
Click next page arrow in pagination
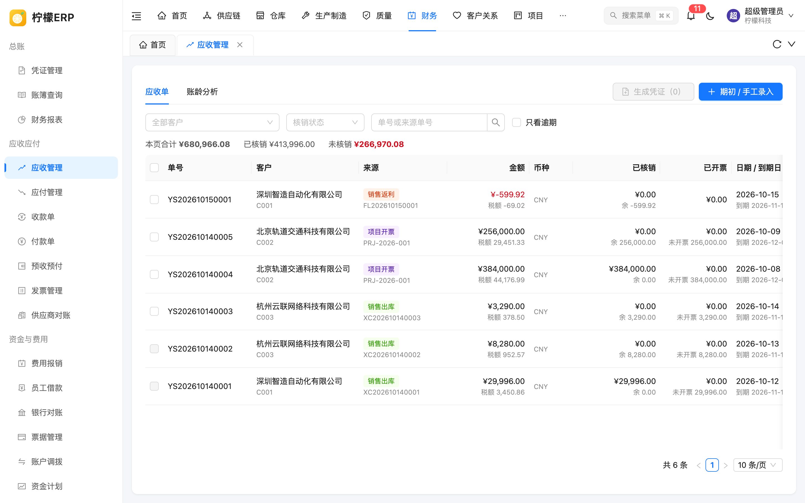(x=726, y=465)
